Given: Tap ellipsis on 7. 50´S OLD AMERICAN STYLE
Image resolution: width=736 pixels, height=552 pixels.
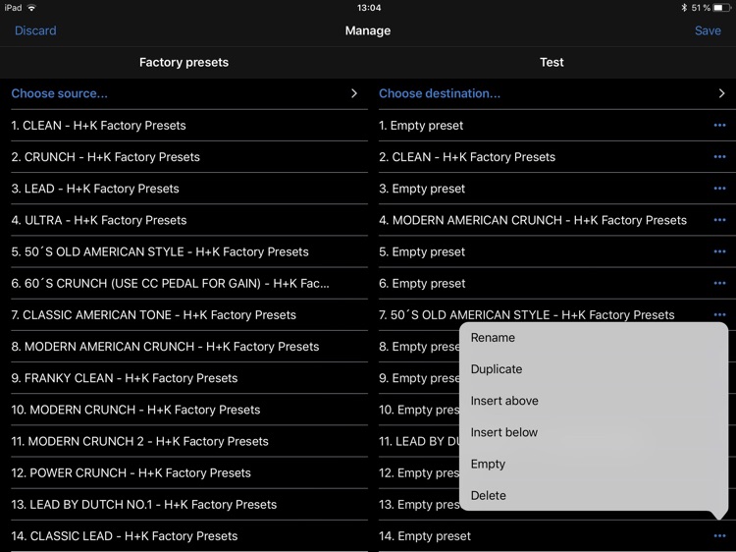Looking at the screenshot, I should [719, 314].
